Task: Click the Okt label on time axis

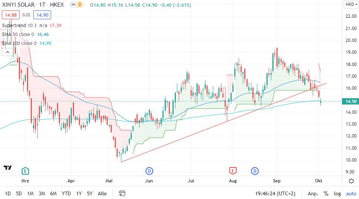Action: pyautogui.click(x=319, y=181)
